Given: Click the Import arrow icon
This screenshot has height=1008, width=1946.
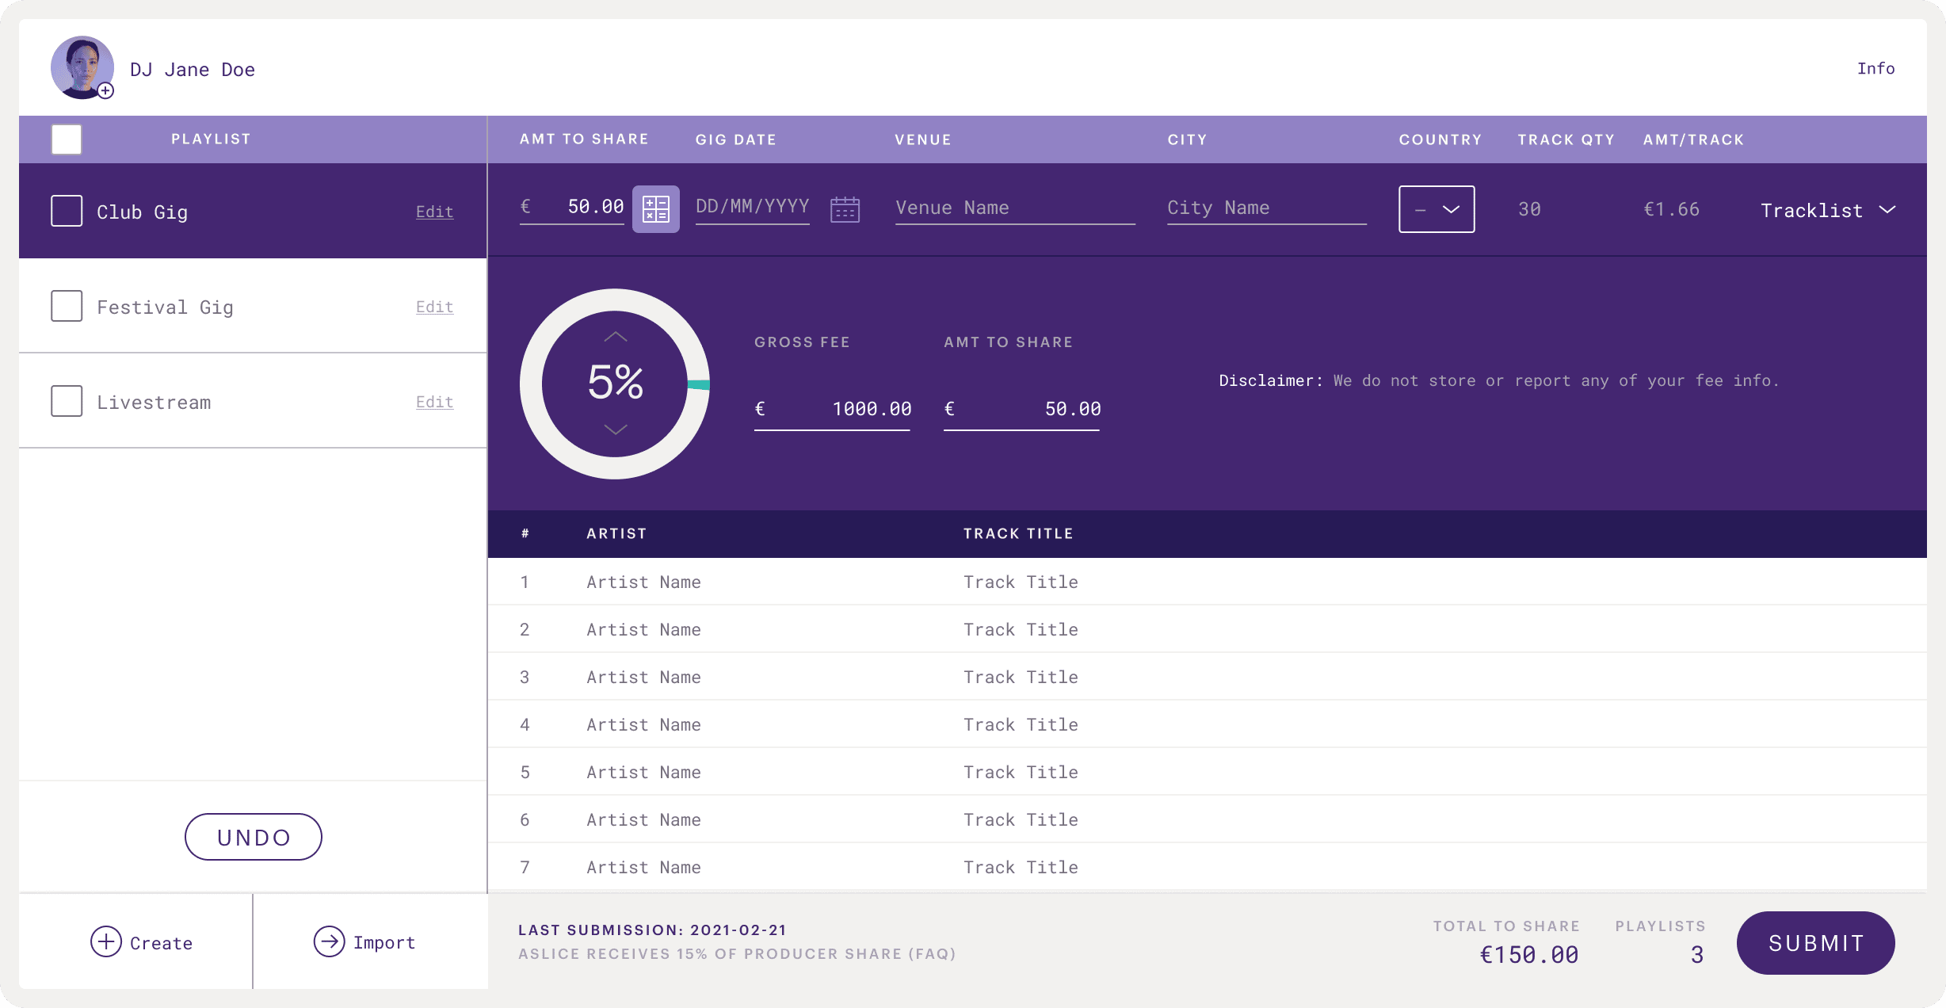Looking at the screenshot, I should pyautogui.click(x=329, y=941).
